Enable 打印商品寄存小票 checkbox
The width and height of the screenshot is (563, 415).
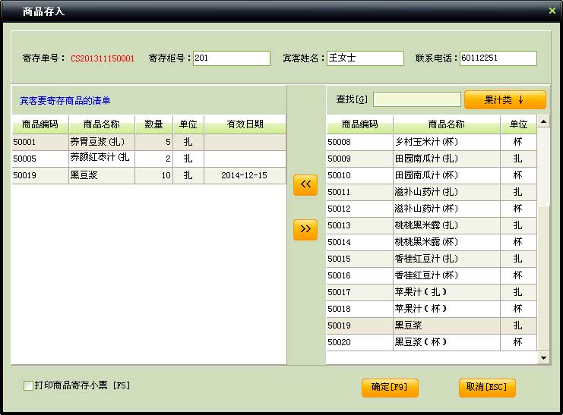click(x=29, y=386)
